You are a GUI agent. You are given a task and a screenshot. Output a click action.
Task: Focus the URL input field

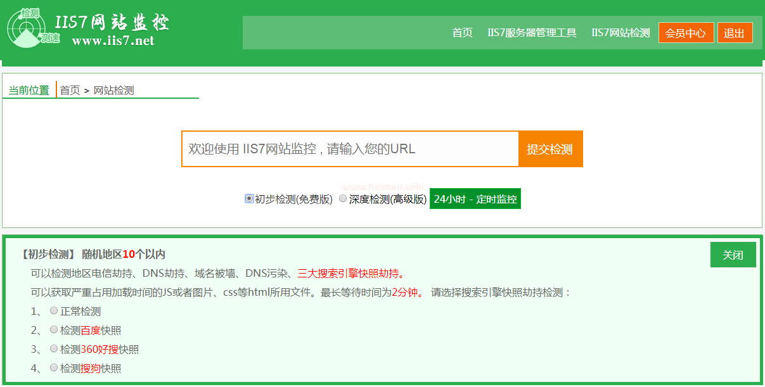pos(350,149)
